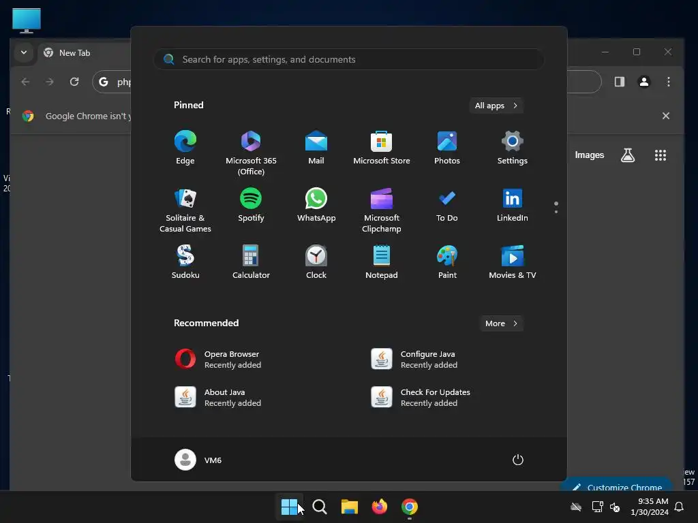
Task: Open Settings from the Start menu
Action: tap(513, 148)
